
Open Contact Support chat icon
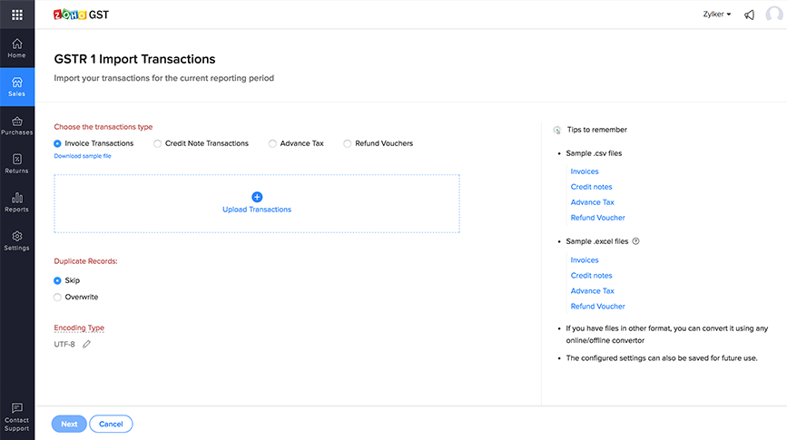point(17,409)
